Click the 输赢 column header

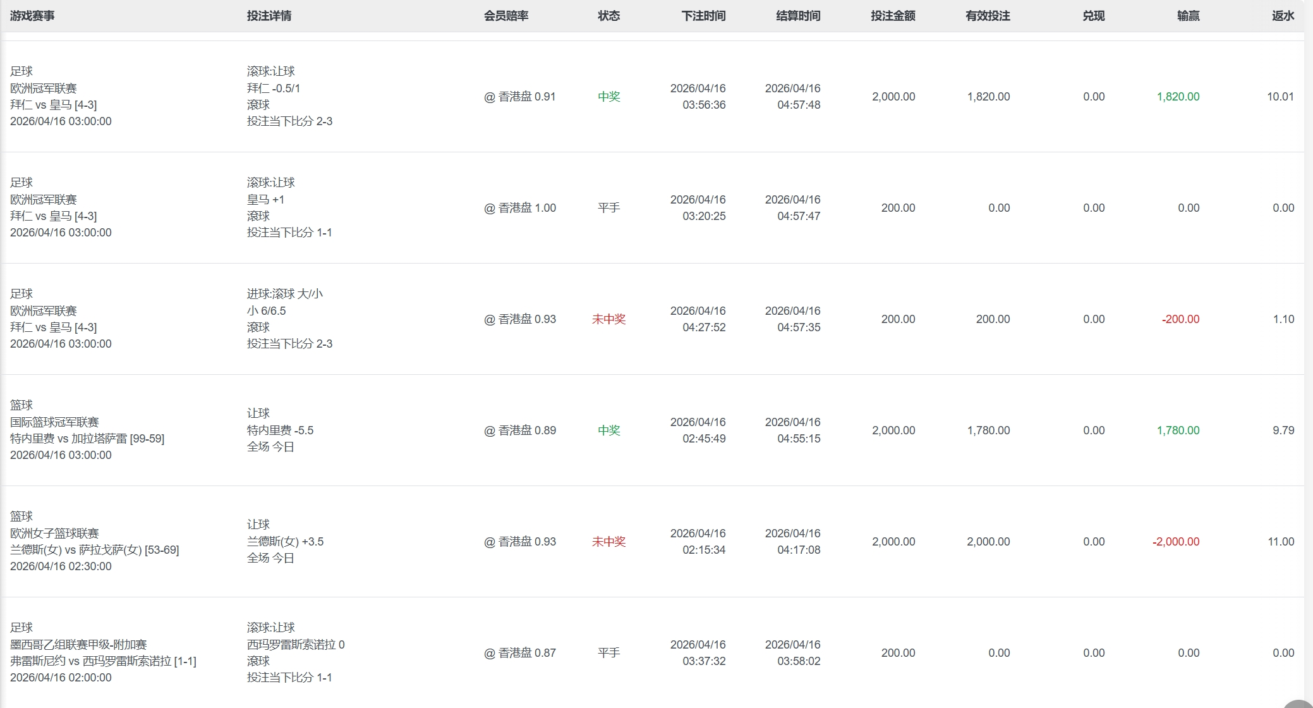(1188, 16)
